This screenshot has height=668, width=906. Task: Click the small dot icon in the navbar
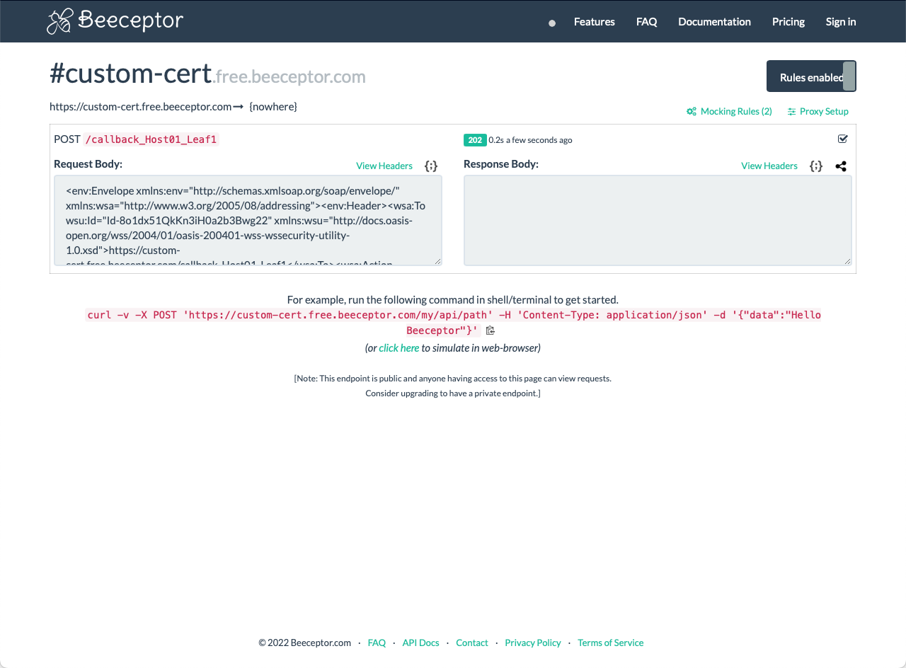click(x=551, y=22)
